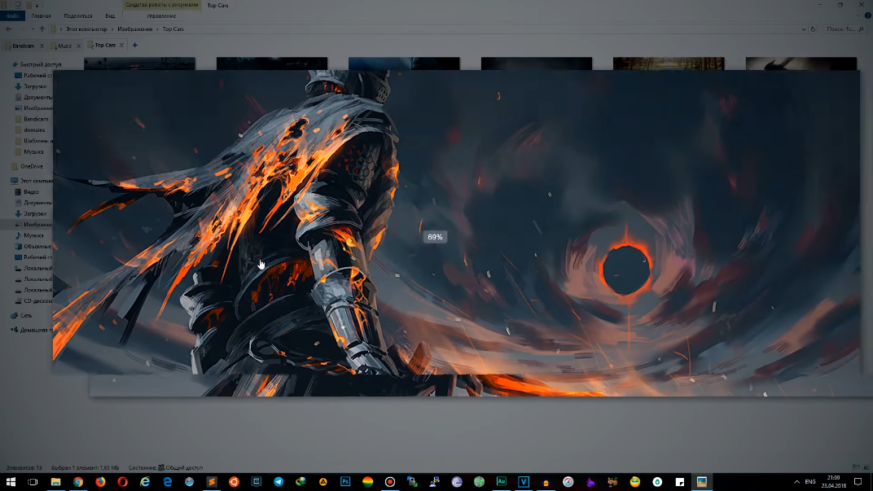Switch to the Главная ribbon tab
873x491 pixels.
point(42,16)
